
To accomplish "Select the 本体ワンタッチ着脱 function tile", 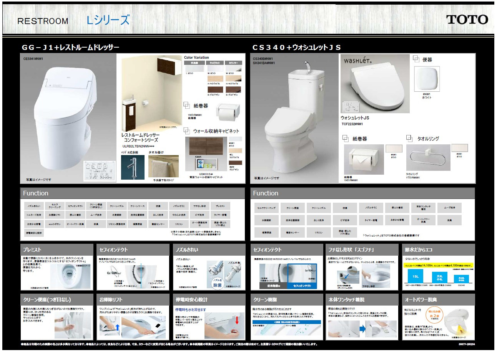I will (423, 208).
